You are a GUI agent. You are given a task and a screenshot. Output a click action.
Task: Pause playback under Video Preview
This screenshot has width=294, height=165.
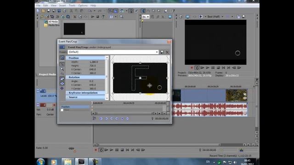point(213,68)
